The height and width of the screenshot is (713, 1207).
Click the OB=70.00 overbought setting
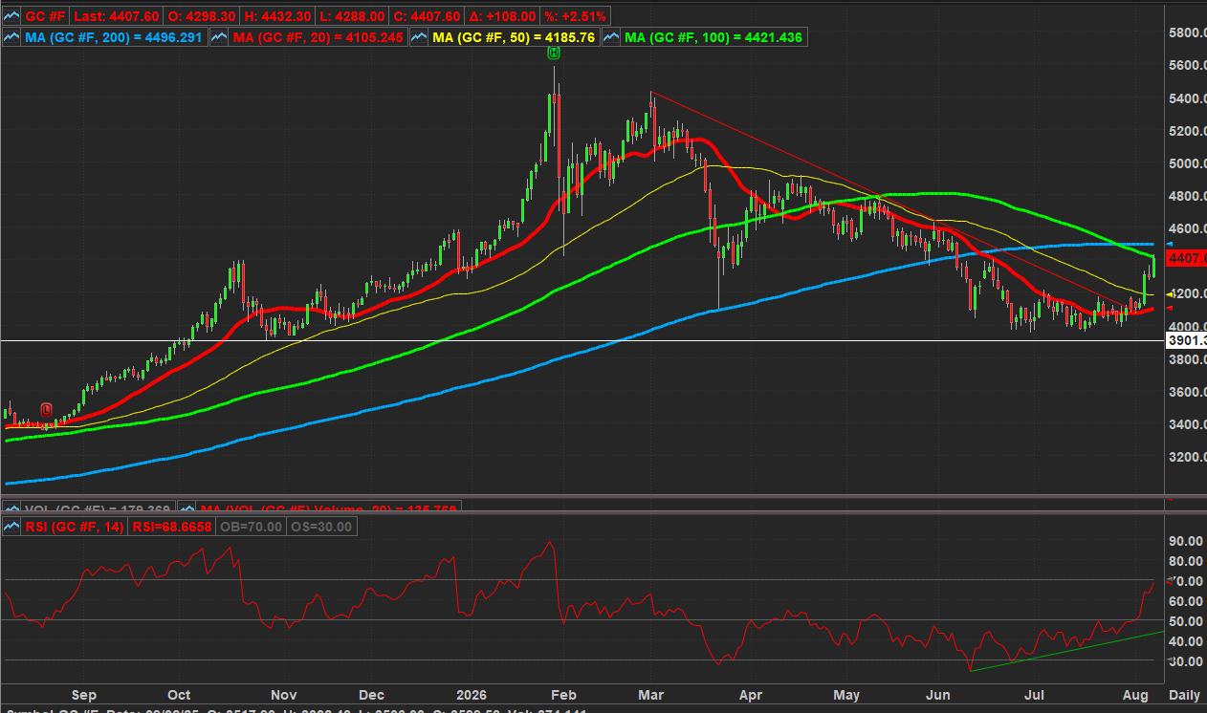click(252, 527)
